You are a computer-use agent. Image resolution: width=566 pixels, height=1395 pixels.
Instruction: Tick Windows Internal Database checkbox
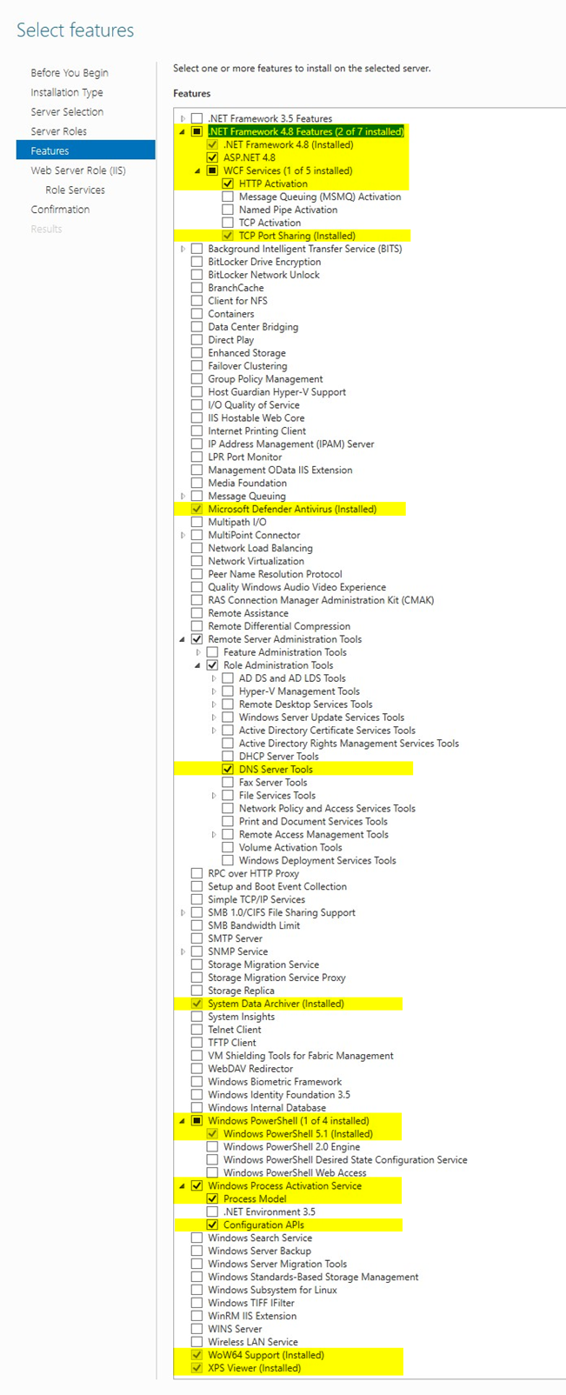click(x=197, y=1108)
